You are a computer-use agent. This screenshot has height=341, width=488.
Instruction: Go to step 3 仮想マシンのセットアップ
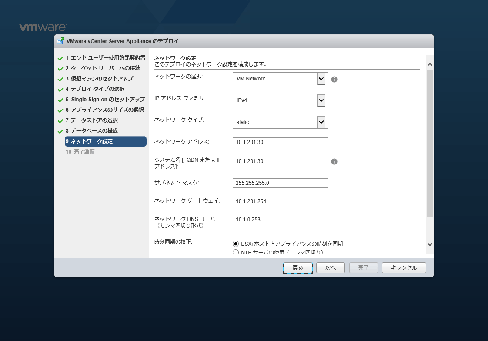pyautogui.click(x=99, y=79)
